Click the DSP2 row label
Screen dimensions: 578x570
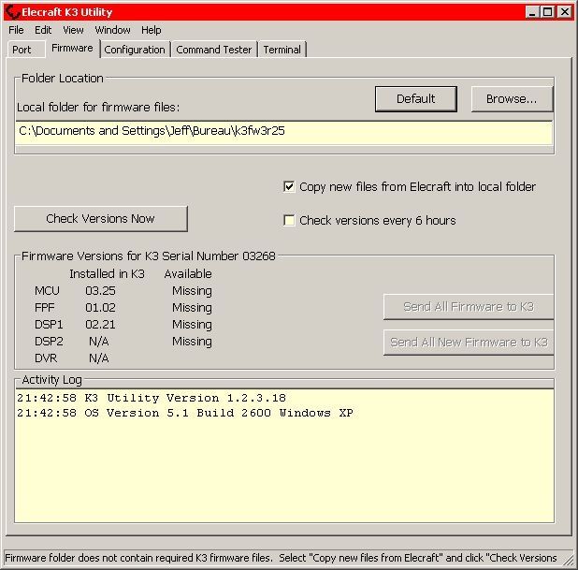coord(49,342)
